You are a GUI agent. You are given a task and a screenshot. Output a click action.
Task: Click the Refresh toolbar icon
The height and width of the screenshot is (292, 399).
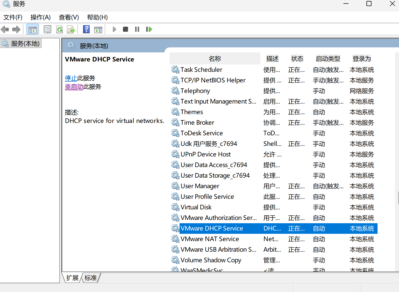60,29
